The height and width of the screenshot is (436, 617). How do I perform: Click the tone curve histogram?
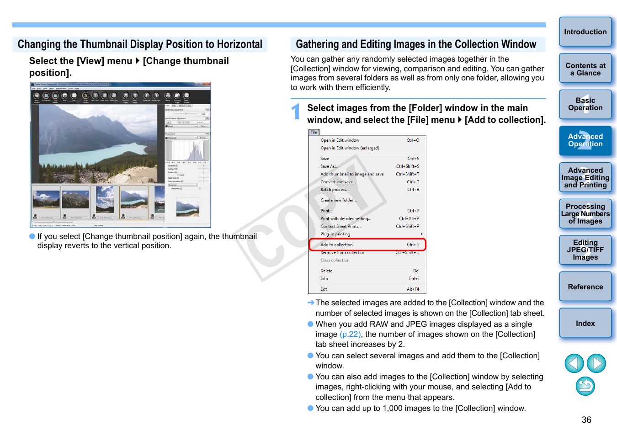click(x=187, y=150)
